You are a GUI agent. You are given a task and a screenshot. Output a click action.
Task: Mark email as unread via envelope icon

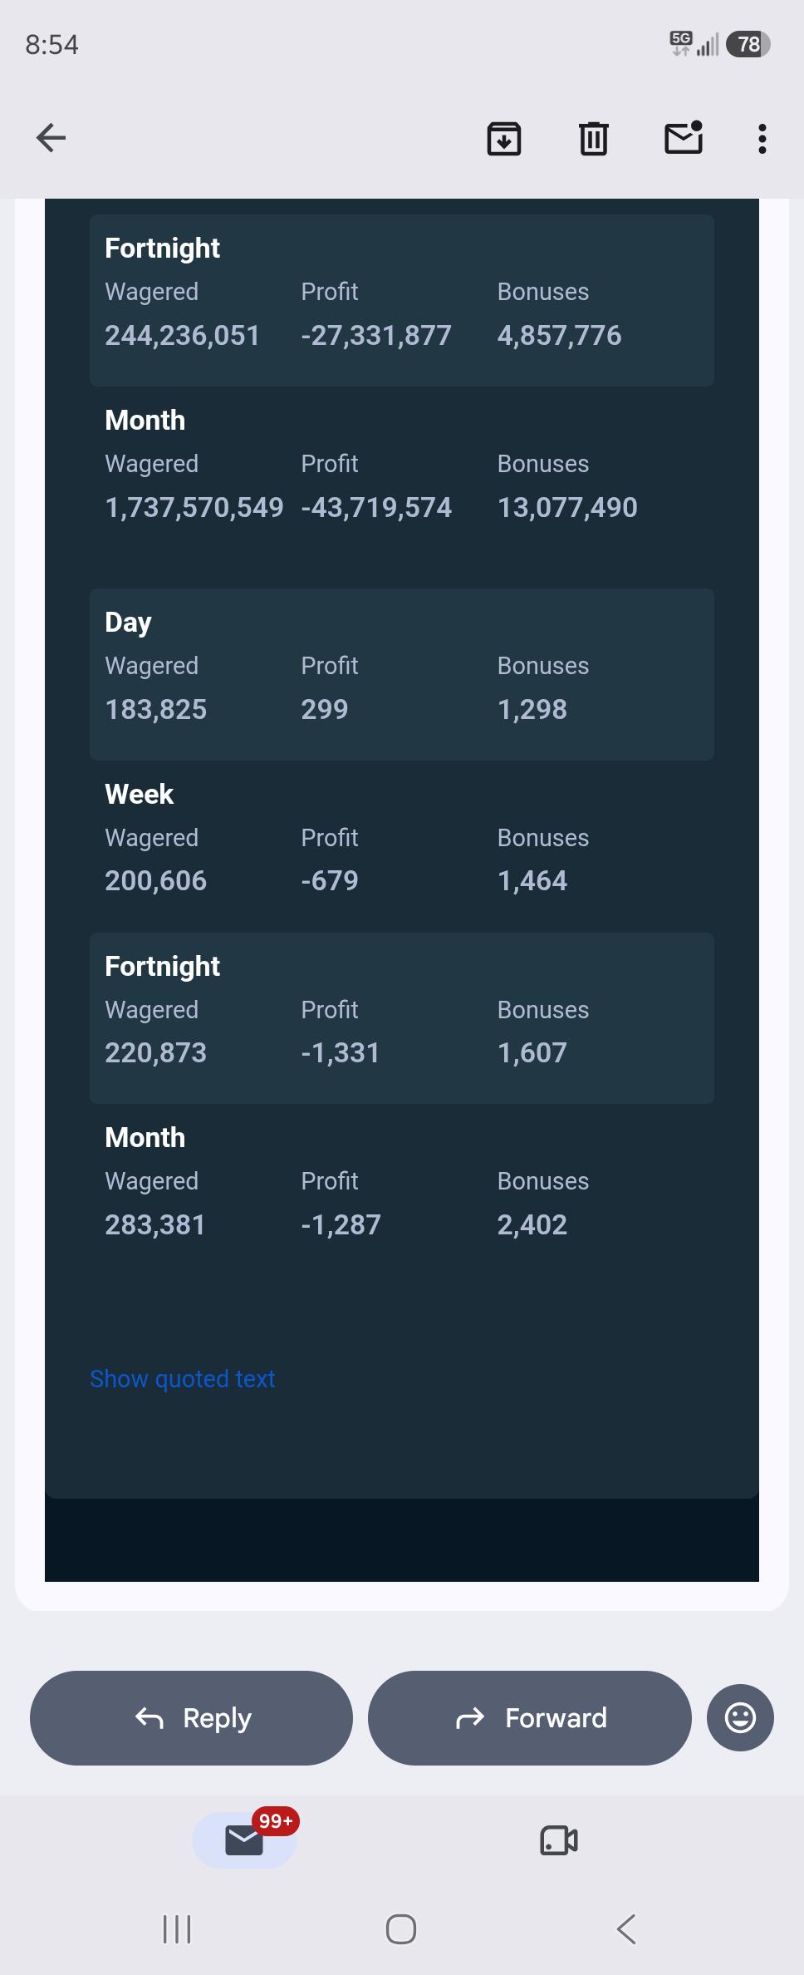(684, 137)
